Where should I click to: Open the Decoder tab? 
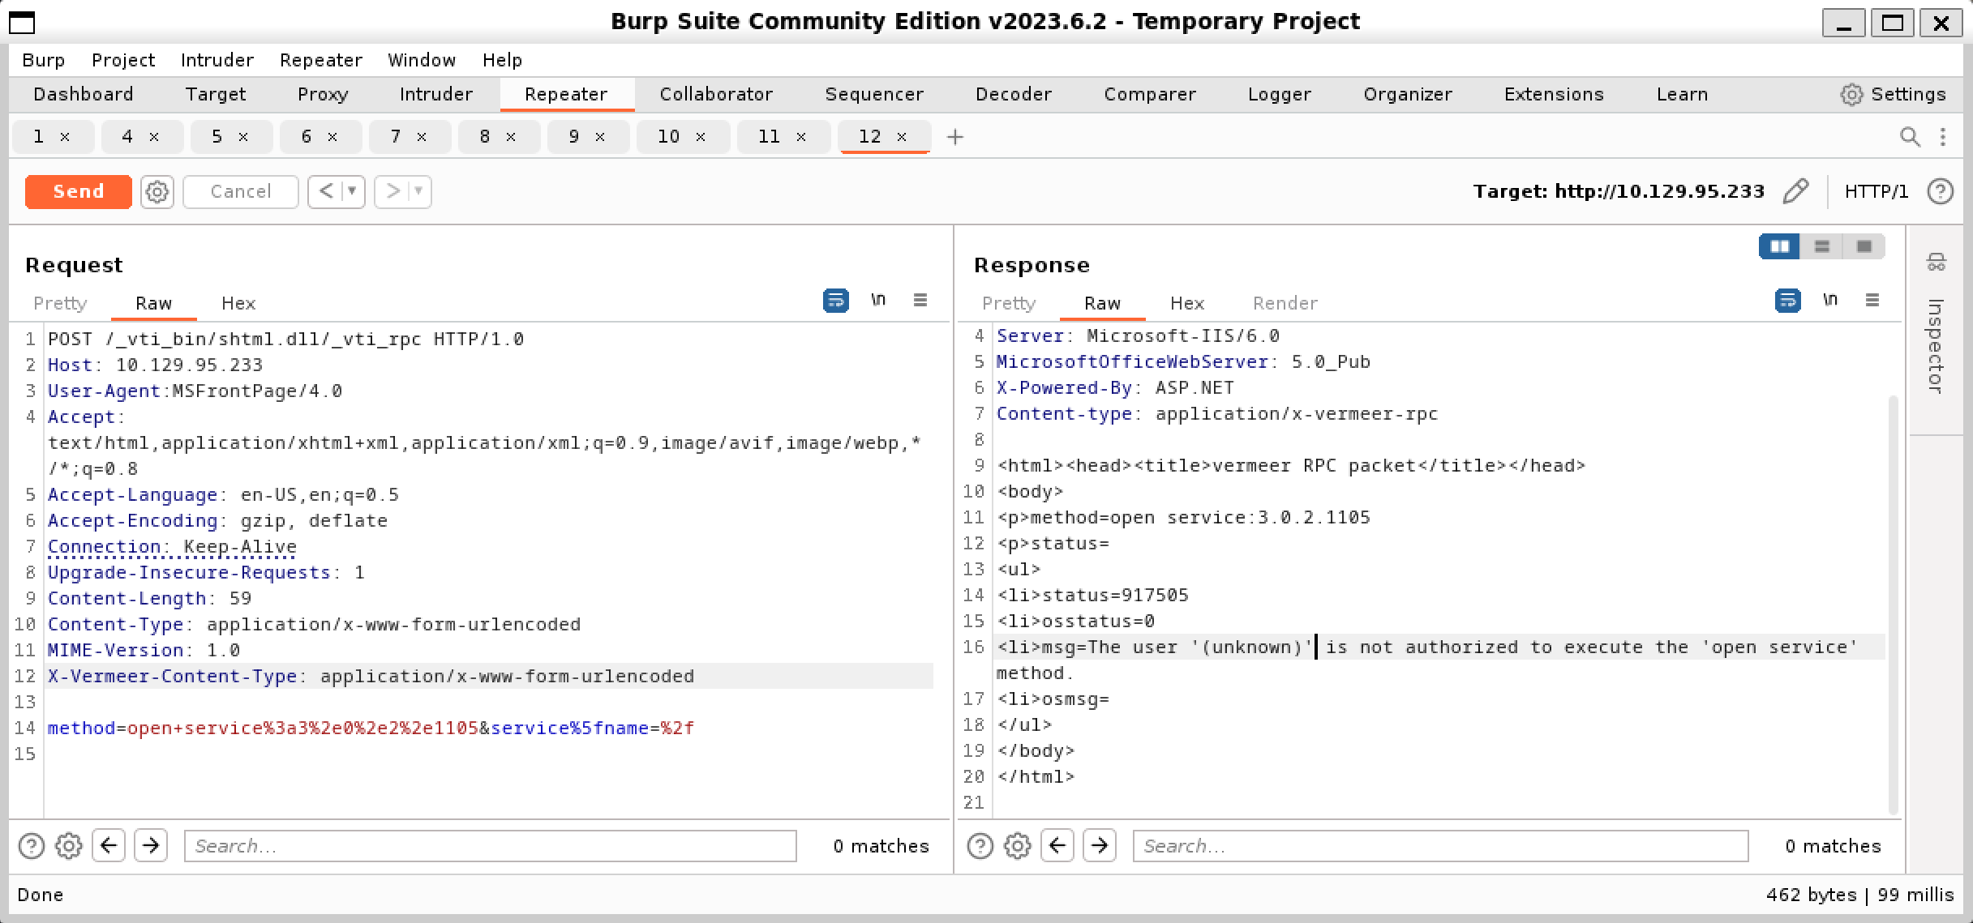point(1013,95)
